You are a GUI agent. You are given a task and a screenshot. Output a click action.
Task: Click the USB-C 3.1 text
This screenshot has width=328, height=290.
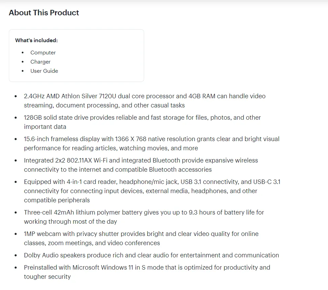pyautogui.click(x=267, y=182)
